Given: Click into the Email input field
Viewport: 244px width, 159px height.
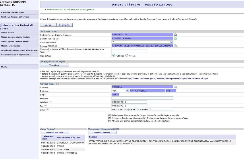Looking at the screenshot, I should [142, 109].
